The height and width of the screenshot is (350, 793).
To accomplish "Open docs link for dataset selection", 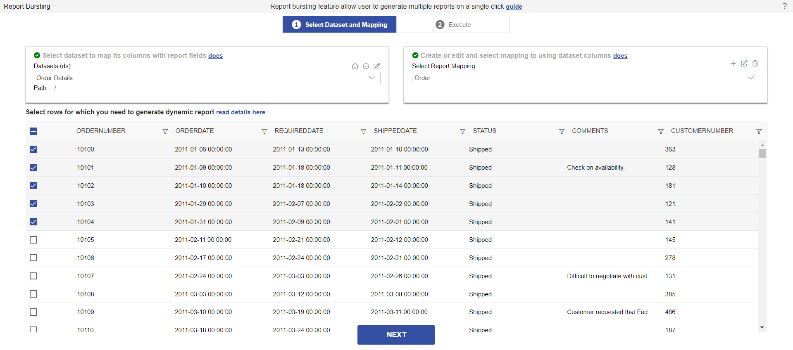I will point(215,56).
